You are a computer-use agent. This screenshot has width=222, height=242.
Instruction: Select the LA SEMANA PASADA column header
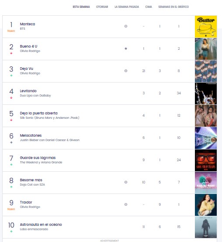[x=127, y=7]
